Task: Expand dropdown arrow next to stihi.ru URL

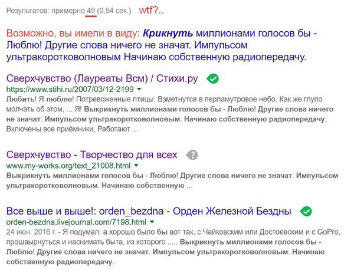Action: tap(139, 90)
